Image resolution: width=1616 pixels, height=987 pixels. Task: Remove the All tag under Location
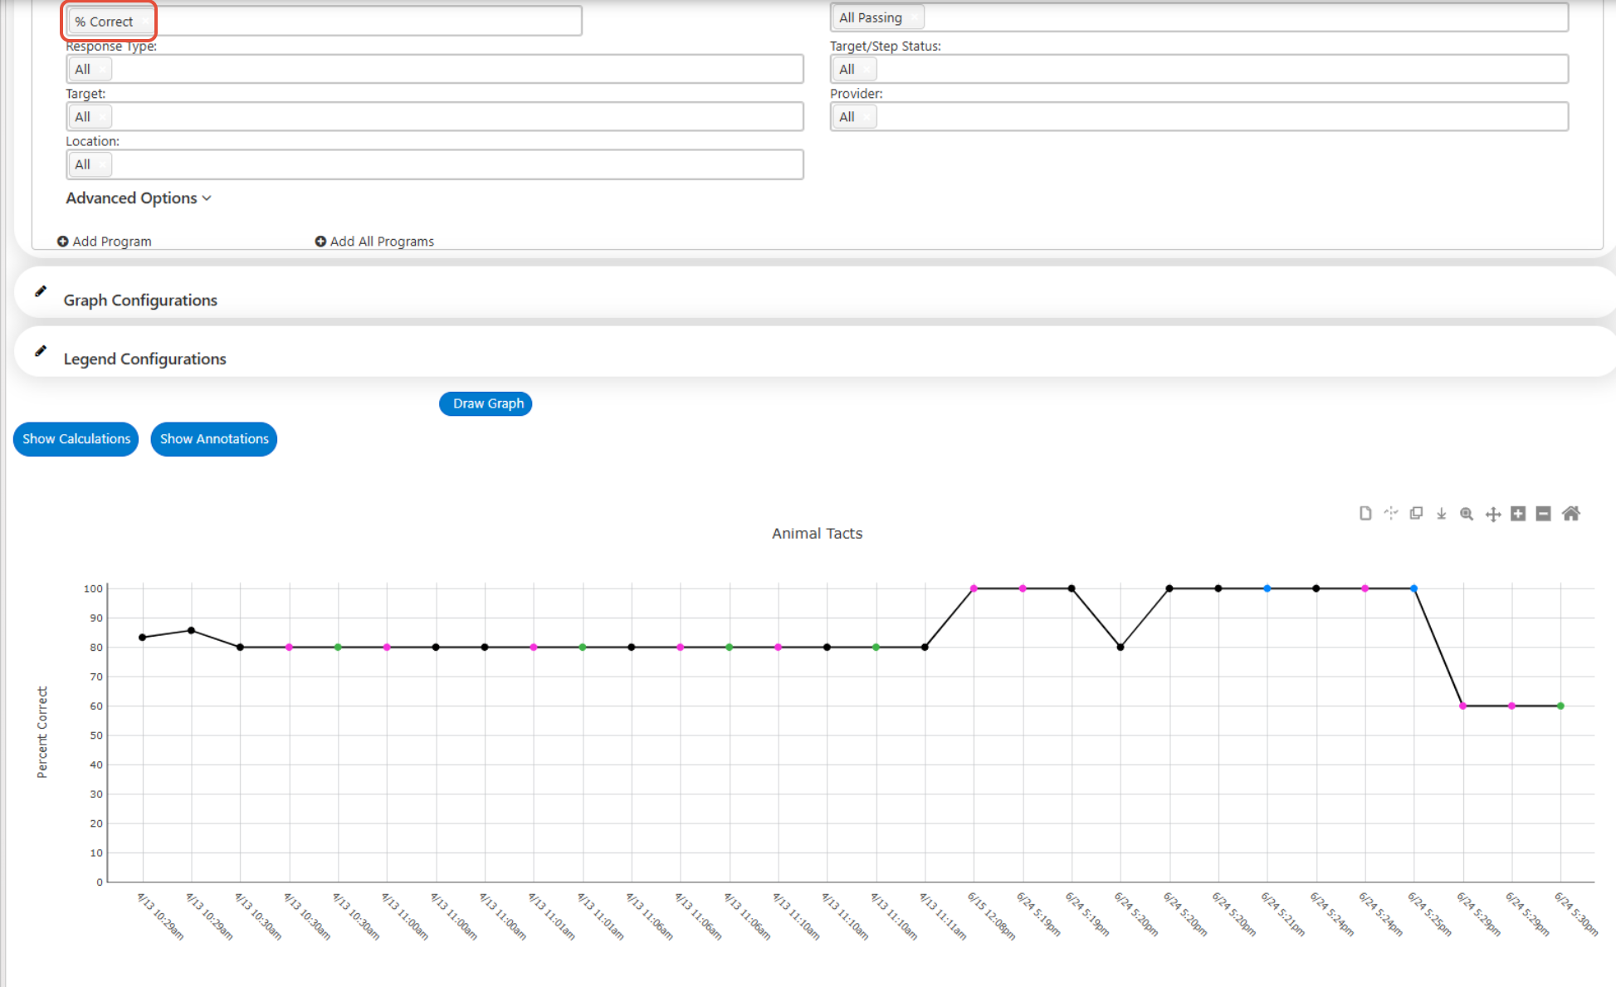102,164
